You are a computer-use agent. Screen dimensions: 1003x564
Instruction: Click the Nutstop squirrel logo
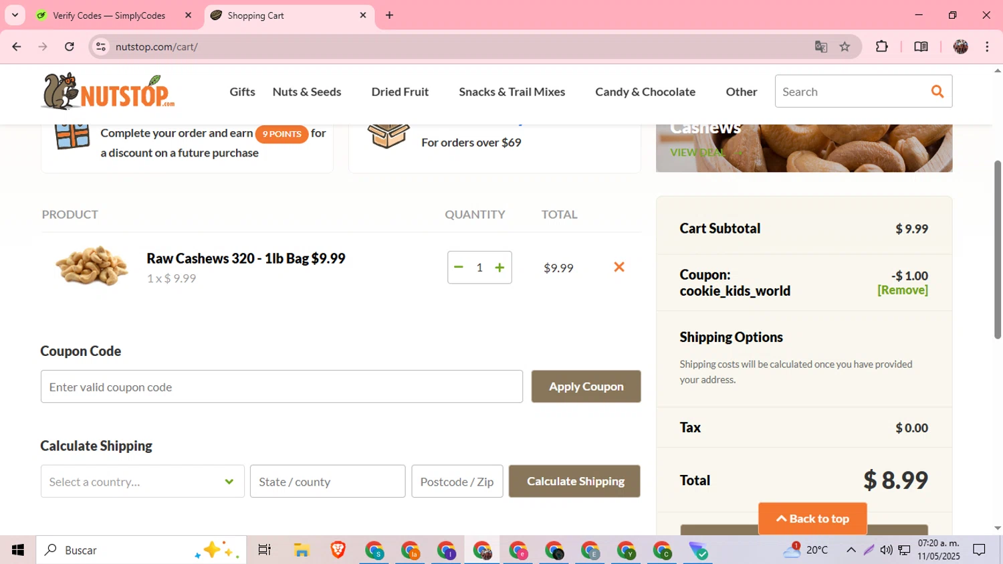tap(108, 91)
